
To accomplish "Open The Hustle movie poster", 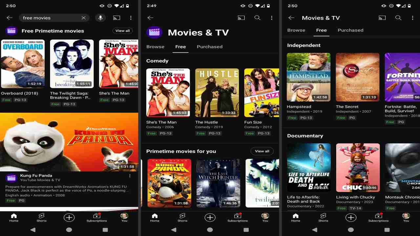I will 217,93.
